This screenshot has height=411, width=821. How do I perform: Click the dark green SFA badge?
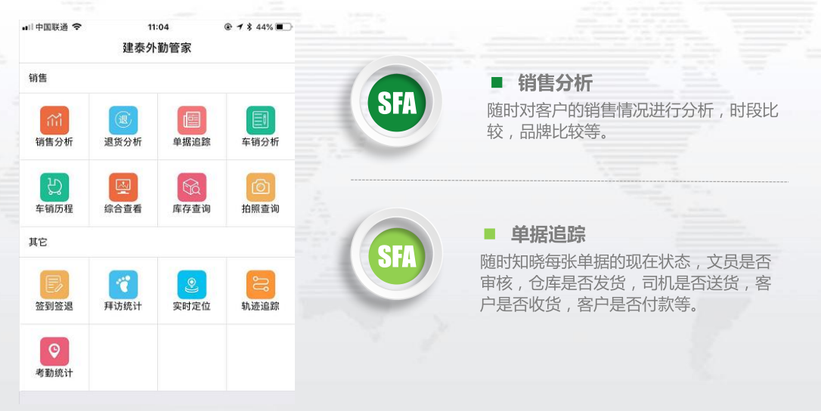pyautogui.click(x=396, y=103)
